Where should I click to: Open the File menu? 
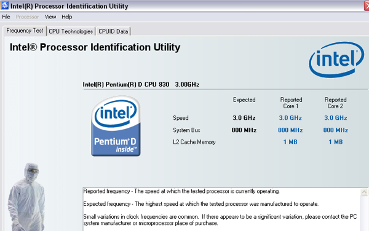[6, 17]
